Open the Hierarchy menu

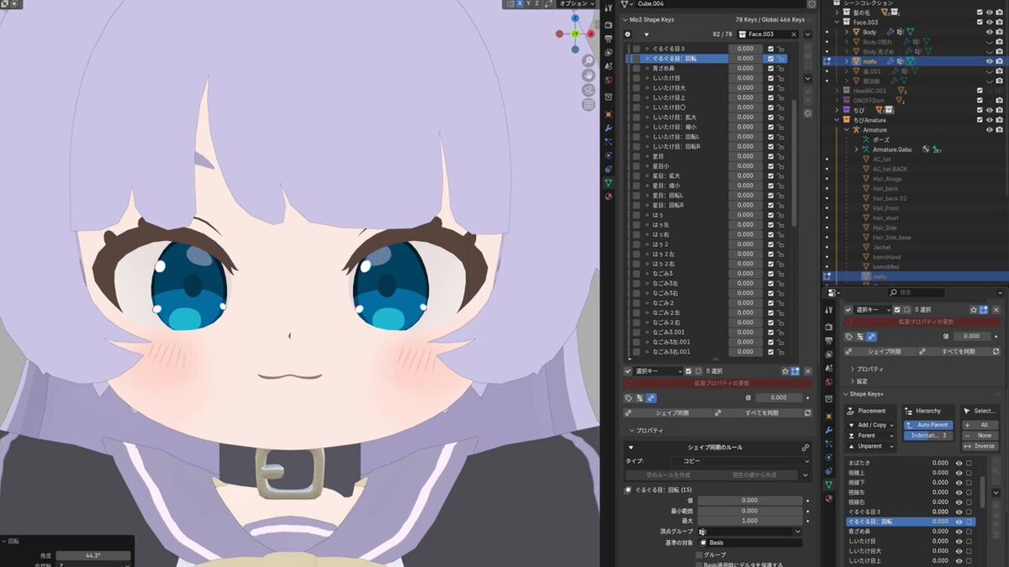point(928,411)
